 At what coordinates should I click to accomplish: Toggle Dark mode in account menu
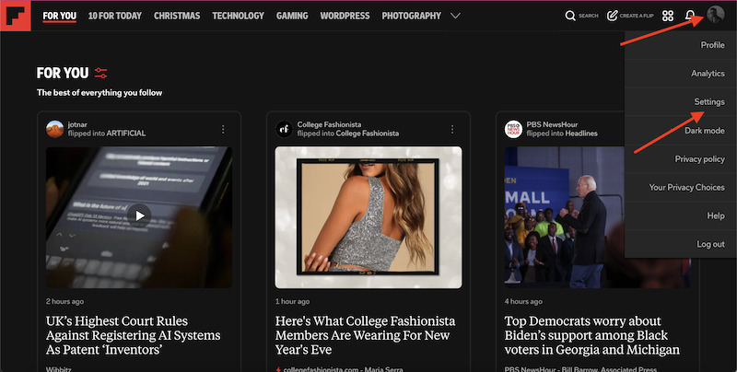pos(681,131)
